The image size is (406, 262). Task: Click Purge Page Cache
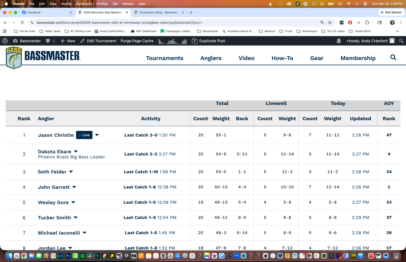137,41
